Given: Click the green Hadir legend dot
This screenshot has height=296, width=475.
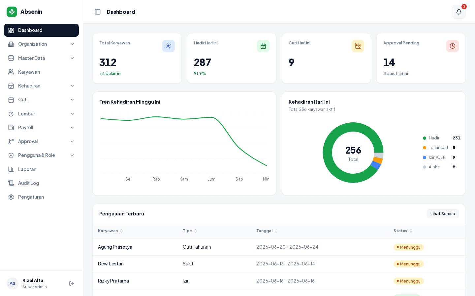Looking at the screenshot, I should (425, 138).
